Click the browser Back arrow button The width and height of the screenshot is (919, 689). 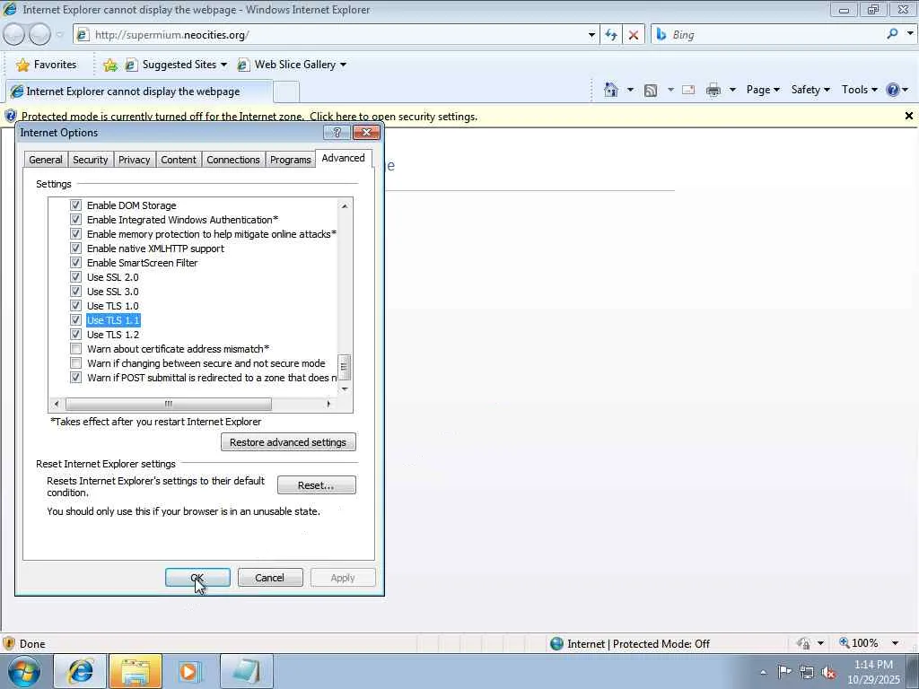(14, 35)
